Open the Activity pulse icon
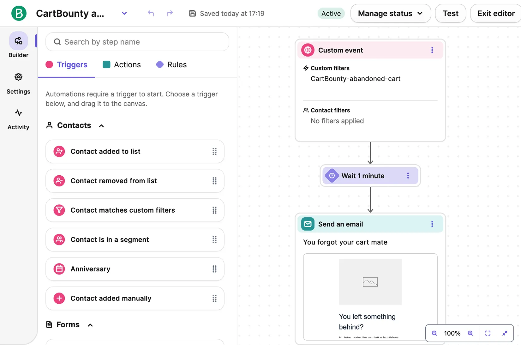Image resolution: width=521 pixels, height=345 pixels. 18,112
